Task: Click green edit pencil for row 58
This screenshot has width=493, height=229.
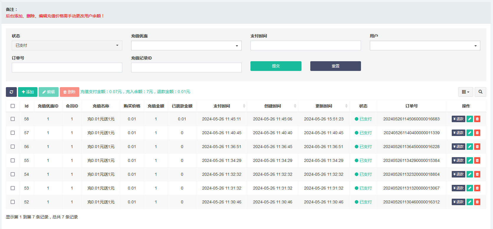Action: click(470, 119)
